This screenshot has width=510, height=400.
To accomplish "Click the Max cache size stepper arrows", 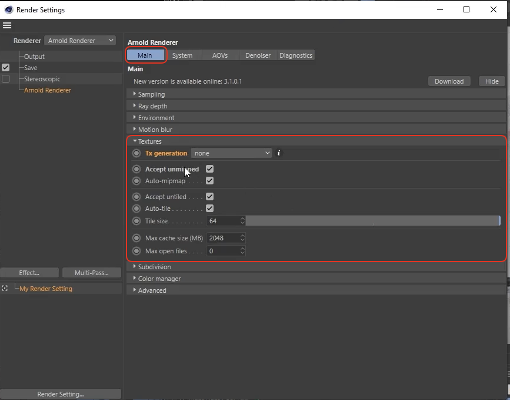I will (242, 238).
